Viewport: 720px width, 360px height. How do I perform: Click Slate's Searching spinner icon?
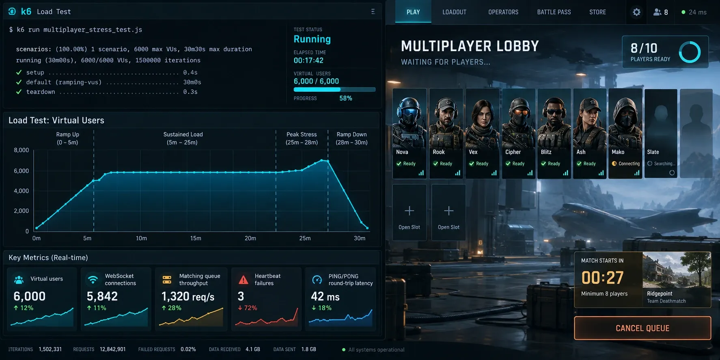[650, 164]
